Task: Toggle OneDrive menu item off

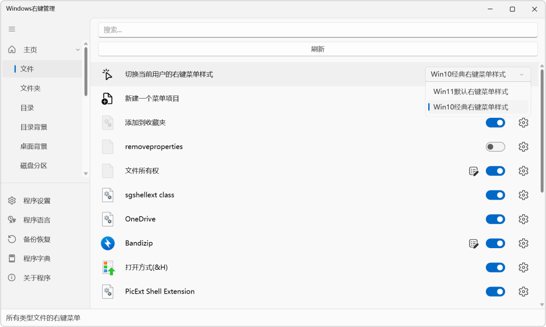Action: [x=495, y=219]
